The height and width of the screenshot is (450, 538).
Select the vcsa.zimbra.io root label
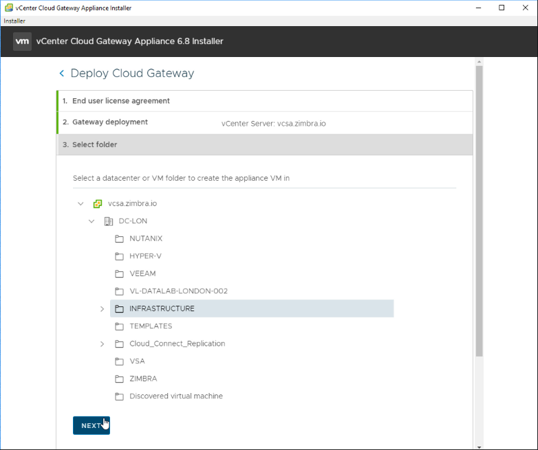coord(133,203)
